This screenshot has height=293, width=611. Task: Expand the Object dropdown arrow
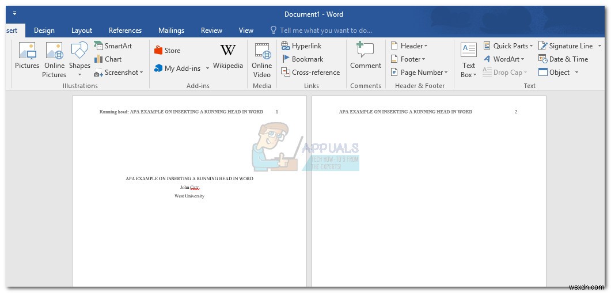point(576,73)
